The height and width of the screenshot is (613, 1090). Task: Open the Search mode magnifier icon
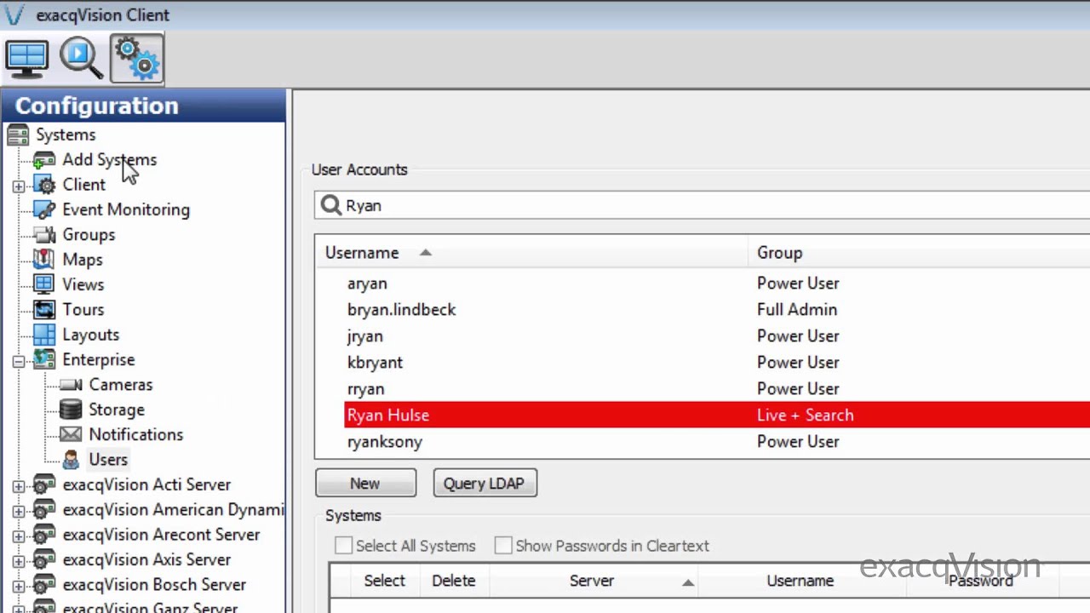[82, 59]
